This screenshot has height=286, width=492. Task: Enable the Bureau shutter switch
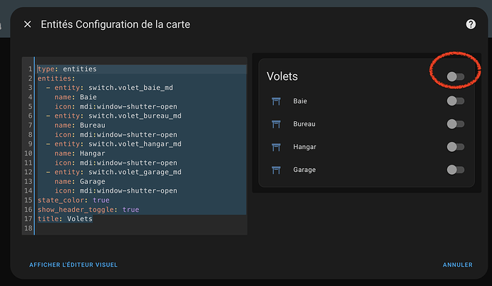(456, 124)
